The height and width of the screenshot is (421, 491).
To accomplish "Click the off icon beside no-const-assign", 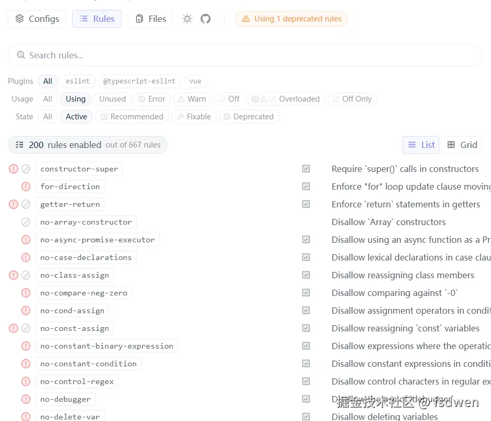I will click(26, 328).
